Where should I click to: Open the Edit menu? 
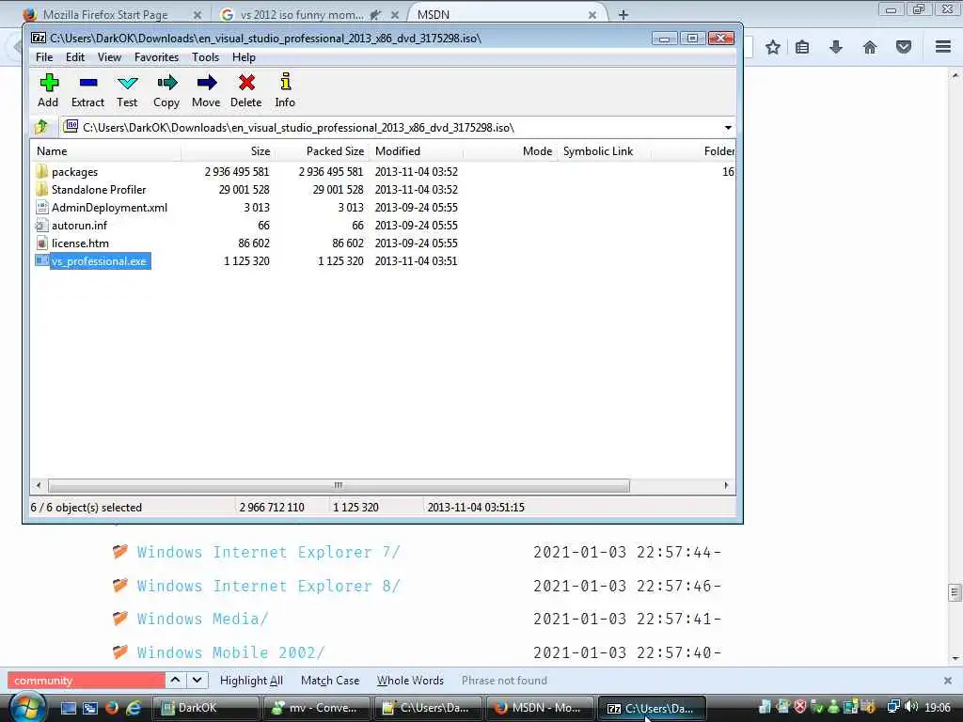[x=75, y=57]
